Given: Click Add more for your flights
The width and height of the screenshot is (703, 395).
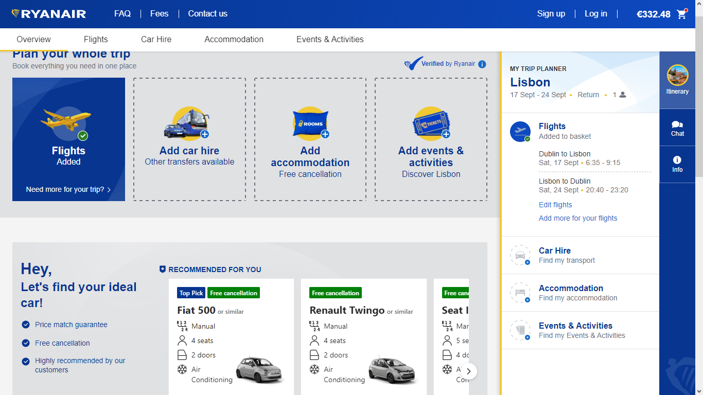Looking at the screenshot, I should [x=578, y=218].
